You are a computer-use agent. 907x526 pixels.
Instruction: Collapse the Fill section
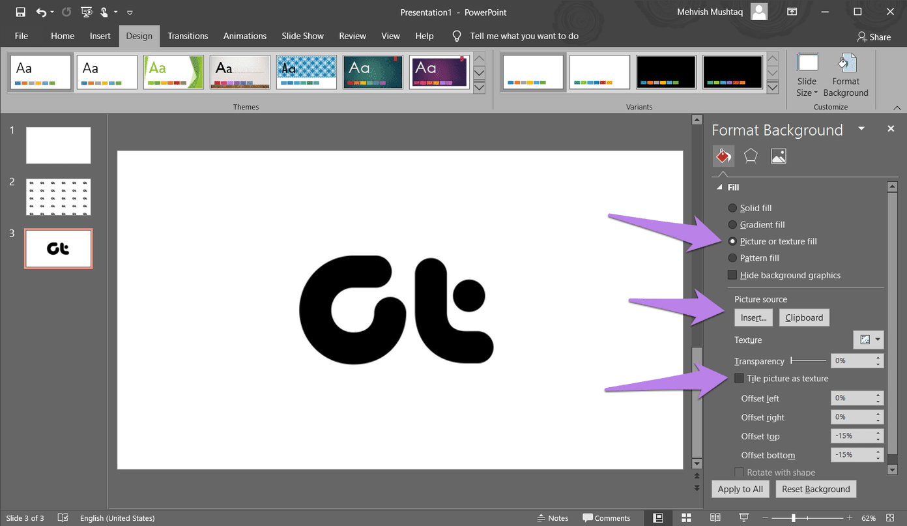pyautogui.click(x=720, y=188)
